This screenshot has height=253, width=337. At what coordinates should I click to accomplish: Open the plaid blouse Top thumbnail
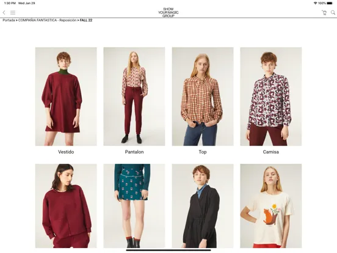pyautogui.click(x=203, y=97)
